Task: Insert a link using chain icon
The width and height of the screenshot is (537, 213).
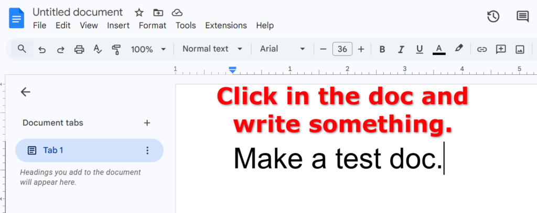Action: point(481,49)
